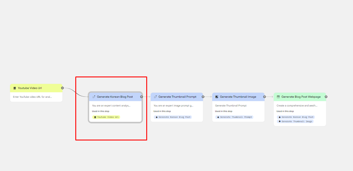
Task: Click the description text in Generate Thumbnail Image node
Action: coord(230,106)
